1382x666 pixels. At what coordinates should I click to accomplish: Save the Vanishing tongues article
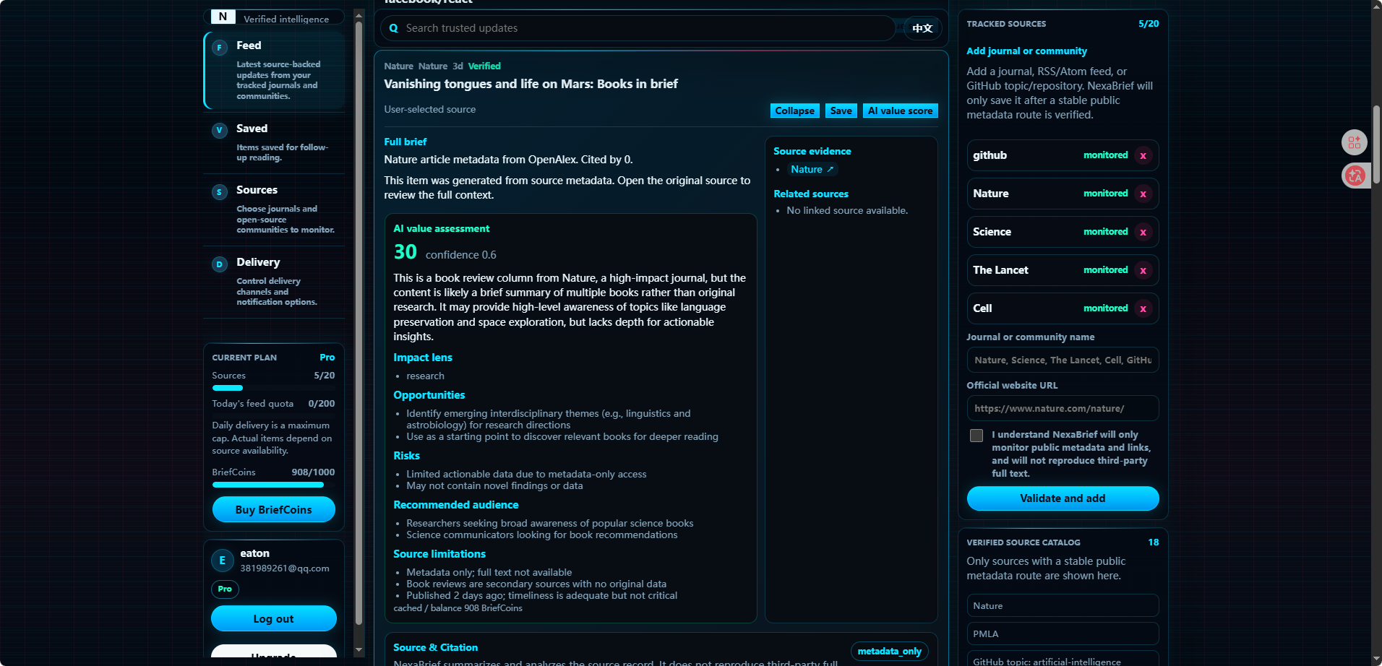841,111
